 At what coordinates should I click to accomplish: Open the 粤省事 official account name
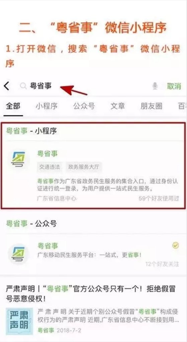[48, 246]
